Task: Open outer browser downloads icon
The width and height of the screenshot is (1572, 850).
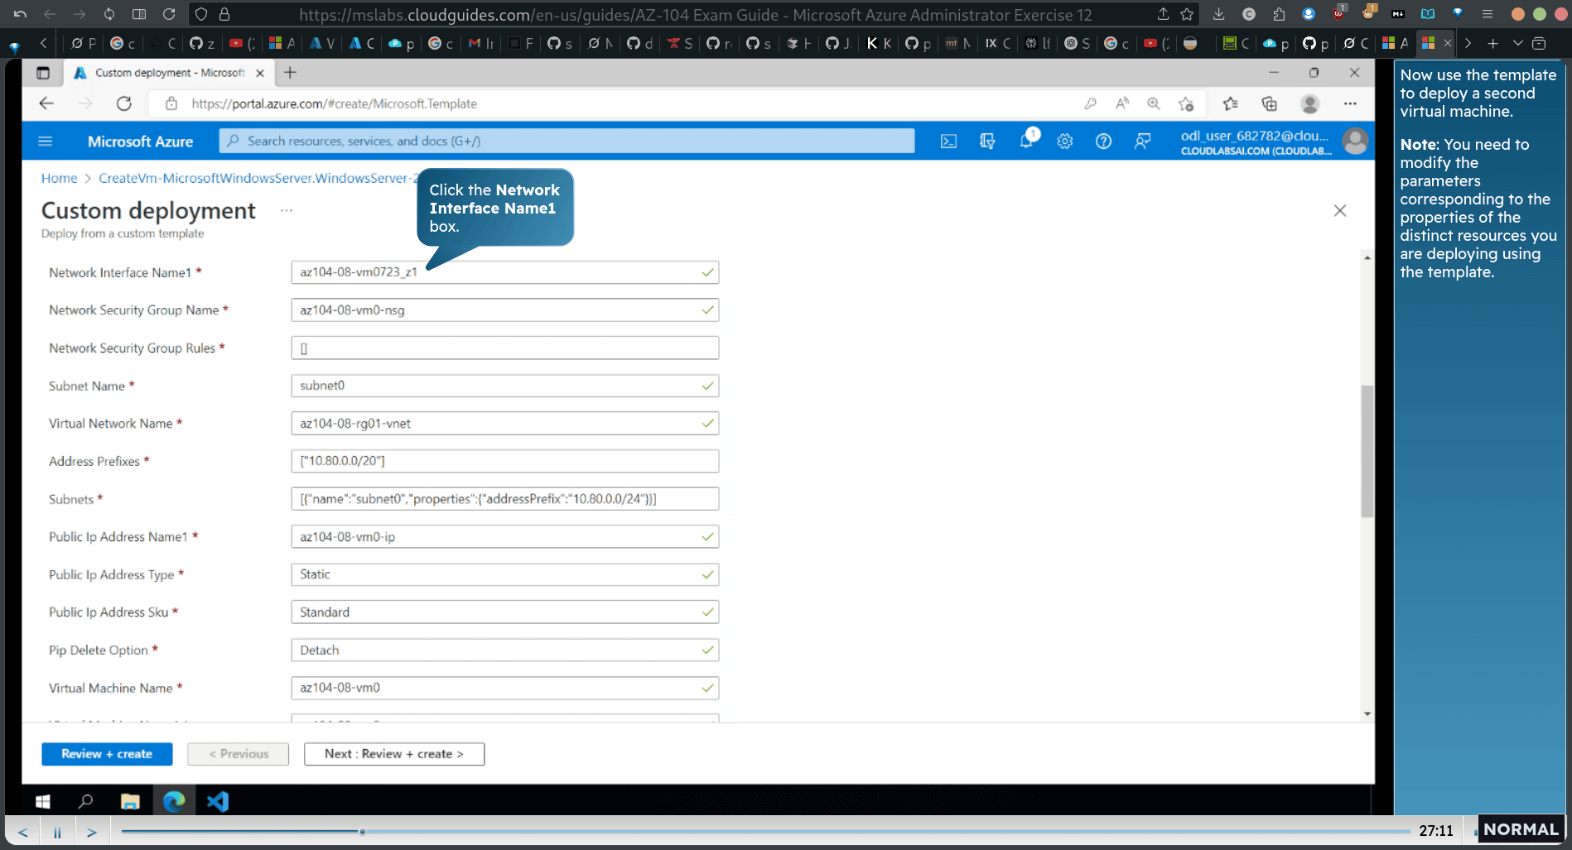Action: point(1218,14)
